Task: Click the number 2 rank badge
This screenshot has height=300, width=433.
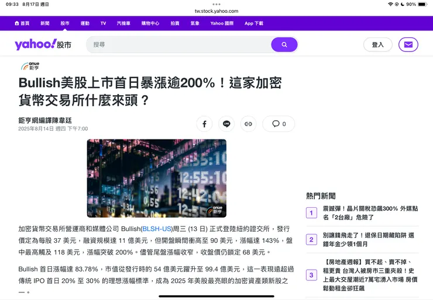Action: tap(311, 239)
